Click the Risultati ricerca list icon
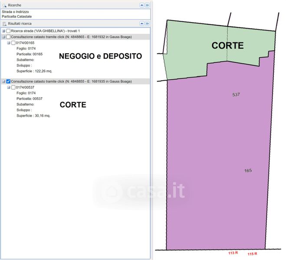Screen dimensions: 286x260 (x=4, y=23)
